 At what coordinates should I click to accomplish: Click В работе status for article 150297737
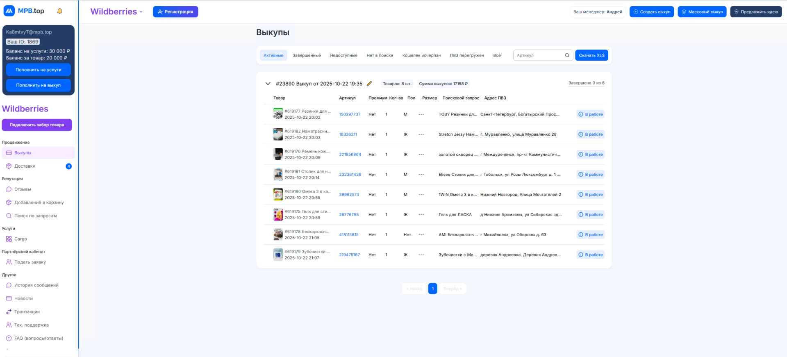590,114
